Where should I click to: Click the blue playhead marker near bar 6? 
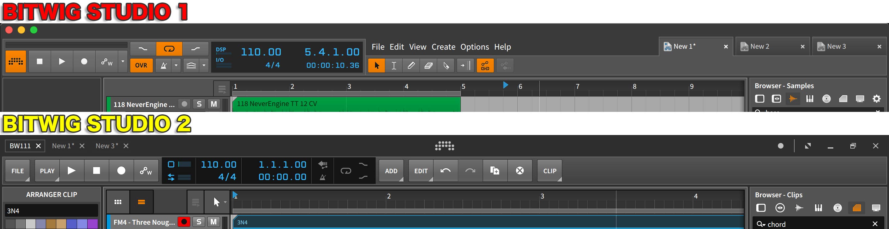click(506, 85)
